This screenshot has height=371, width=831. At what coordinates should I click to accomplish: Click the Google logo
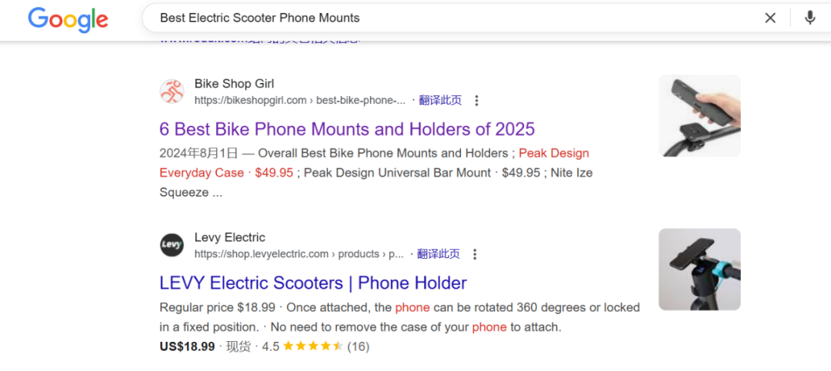[x=68, y=19]
